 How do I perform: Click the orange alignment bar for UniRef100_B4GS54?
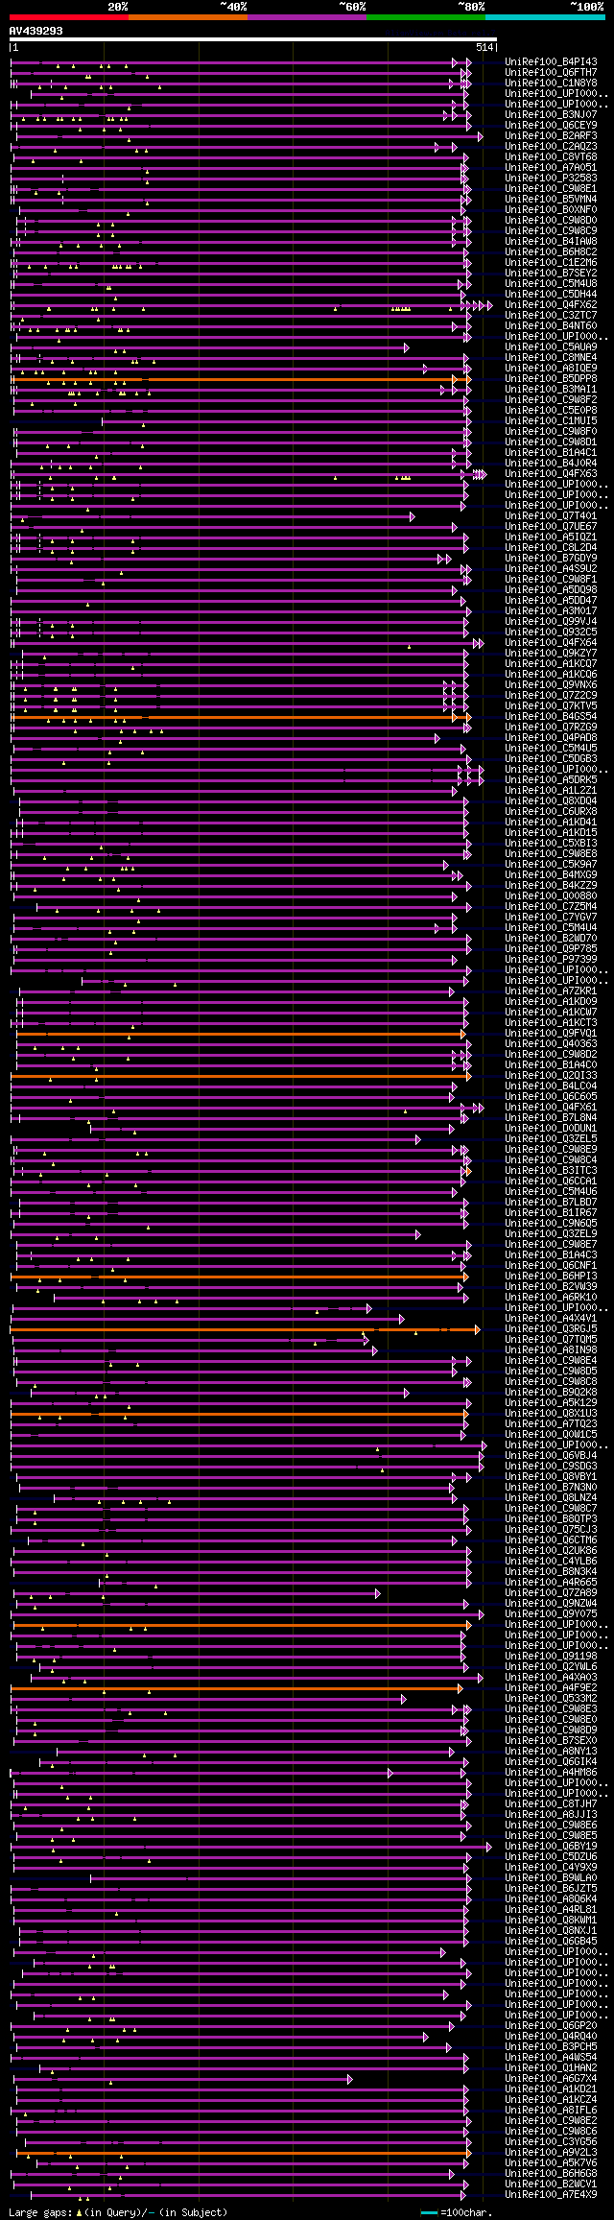pyautogui.click(x=240, y=717)
